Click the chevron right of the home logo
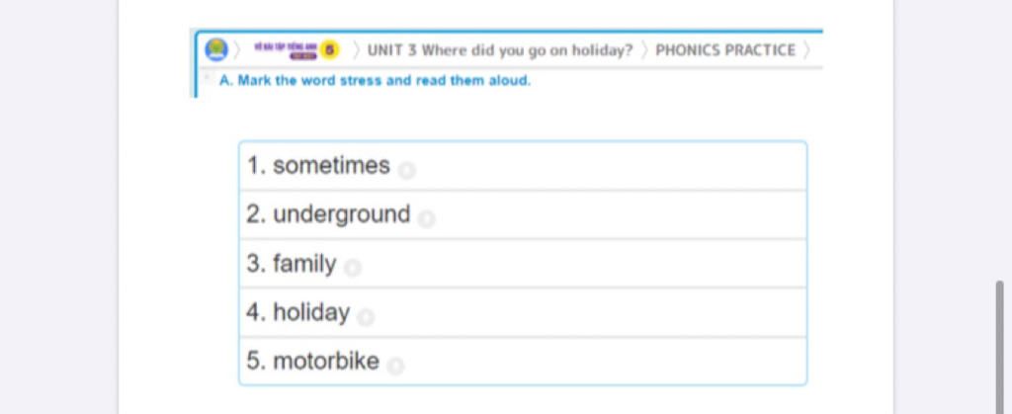Image resolution: width=1012 pixels, height=414 pixels. [237, 50]
